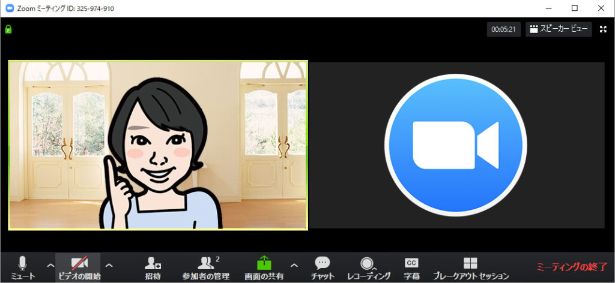Switch to スピーカー ビュー speaker view
This screenshot has height=283, width=615.
tap(559, 29)
